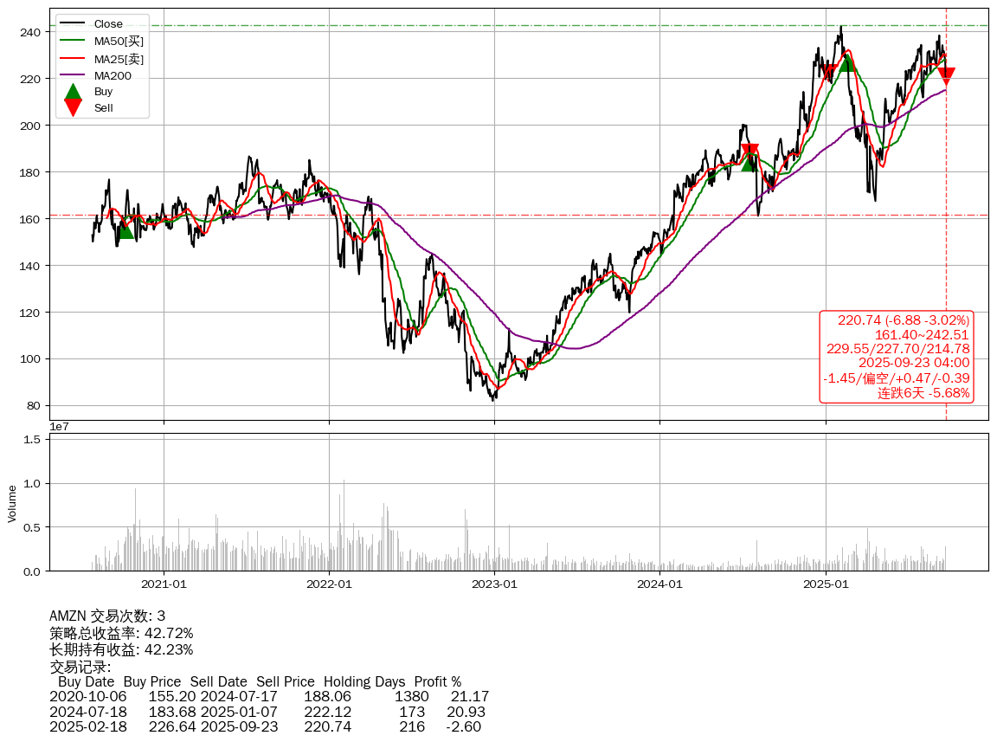Select the green buy marker near October 2020
The height and width of the screenshot is (742, 997).
[125, 229]
